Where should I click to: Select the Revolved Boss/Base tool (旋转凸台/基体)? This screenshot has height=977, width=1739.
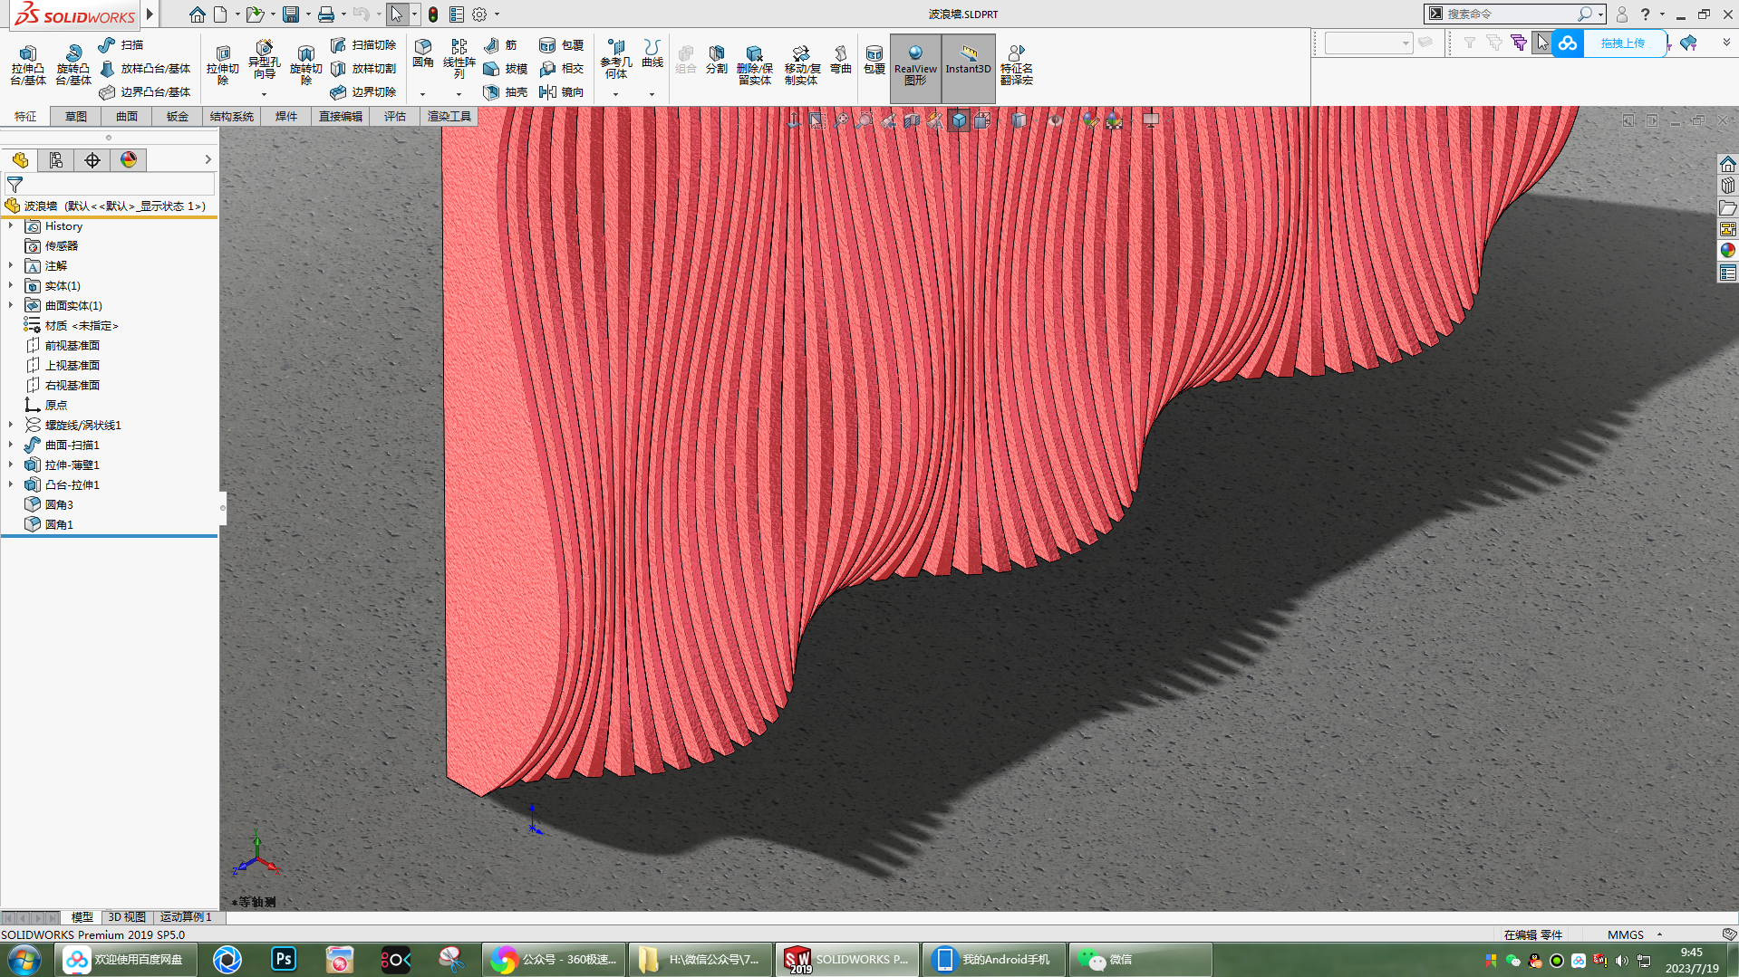point(73,65)
